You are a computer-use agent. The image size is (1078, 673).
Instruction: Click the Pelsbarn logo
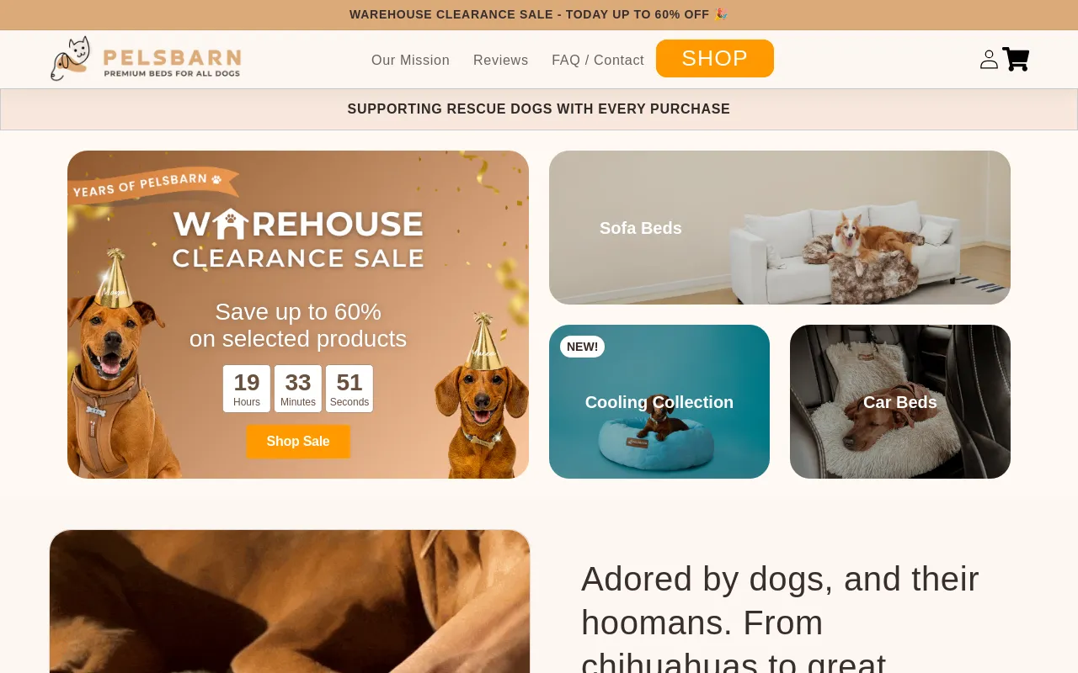(146, 59)
